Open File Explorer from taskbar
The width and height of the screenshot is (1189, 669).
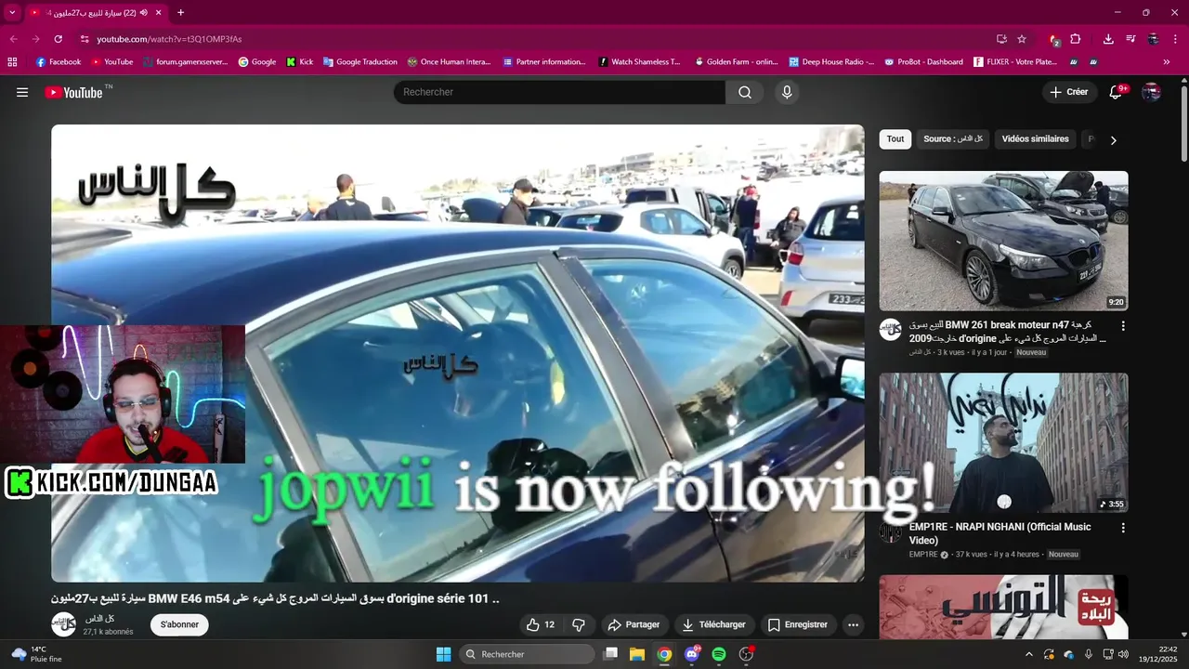click(637, 654)
